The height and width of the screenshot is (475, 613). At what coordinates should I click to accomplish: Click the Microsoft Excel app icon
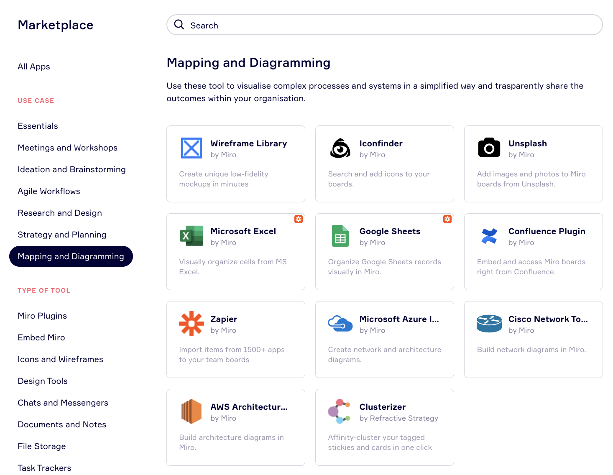coord(192,236)
